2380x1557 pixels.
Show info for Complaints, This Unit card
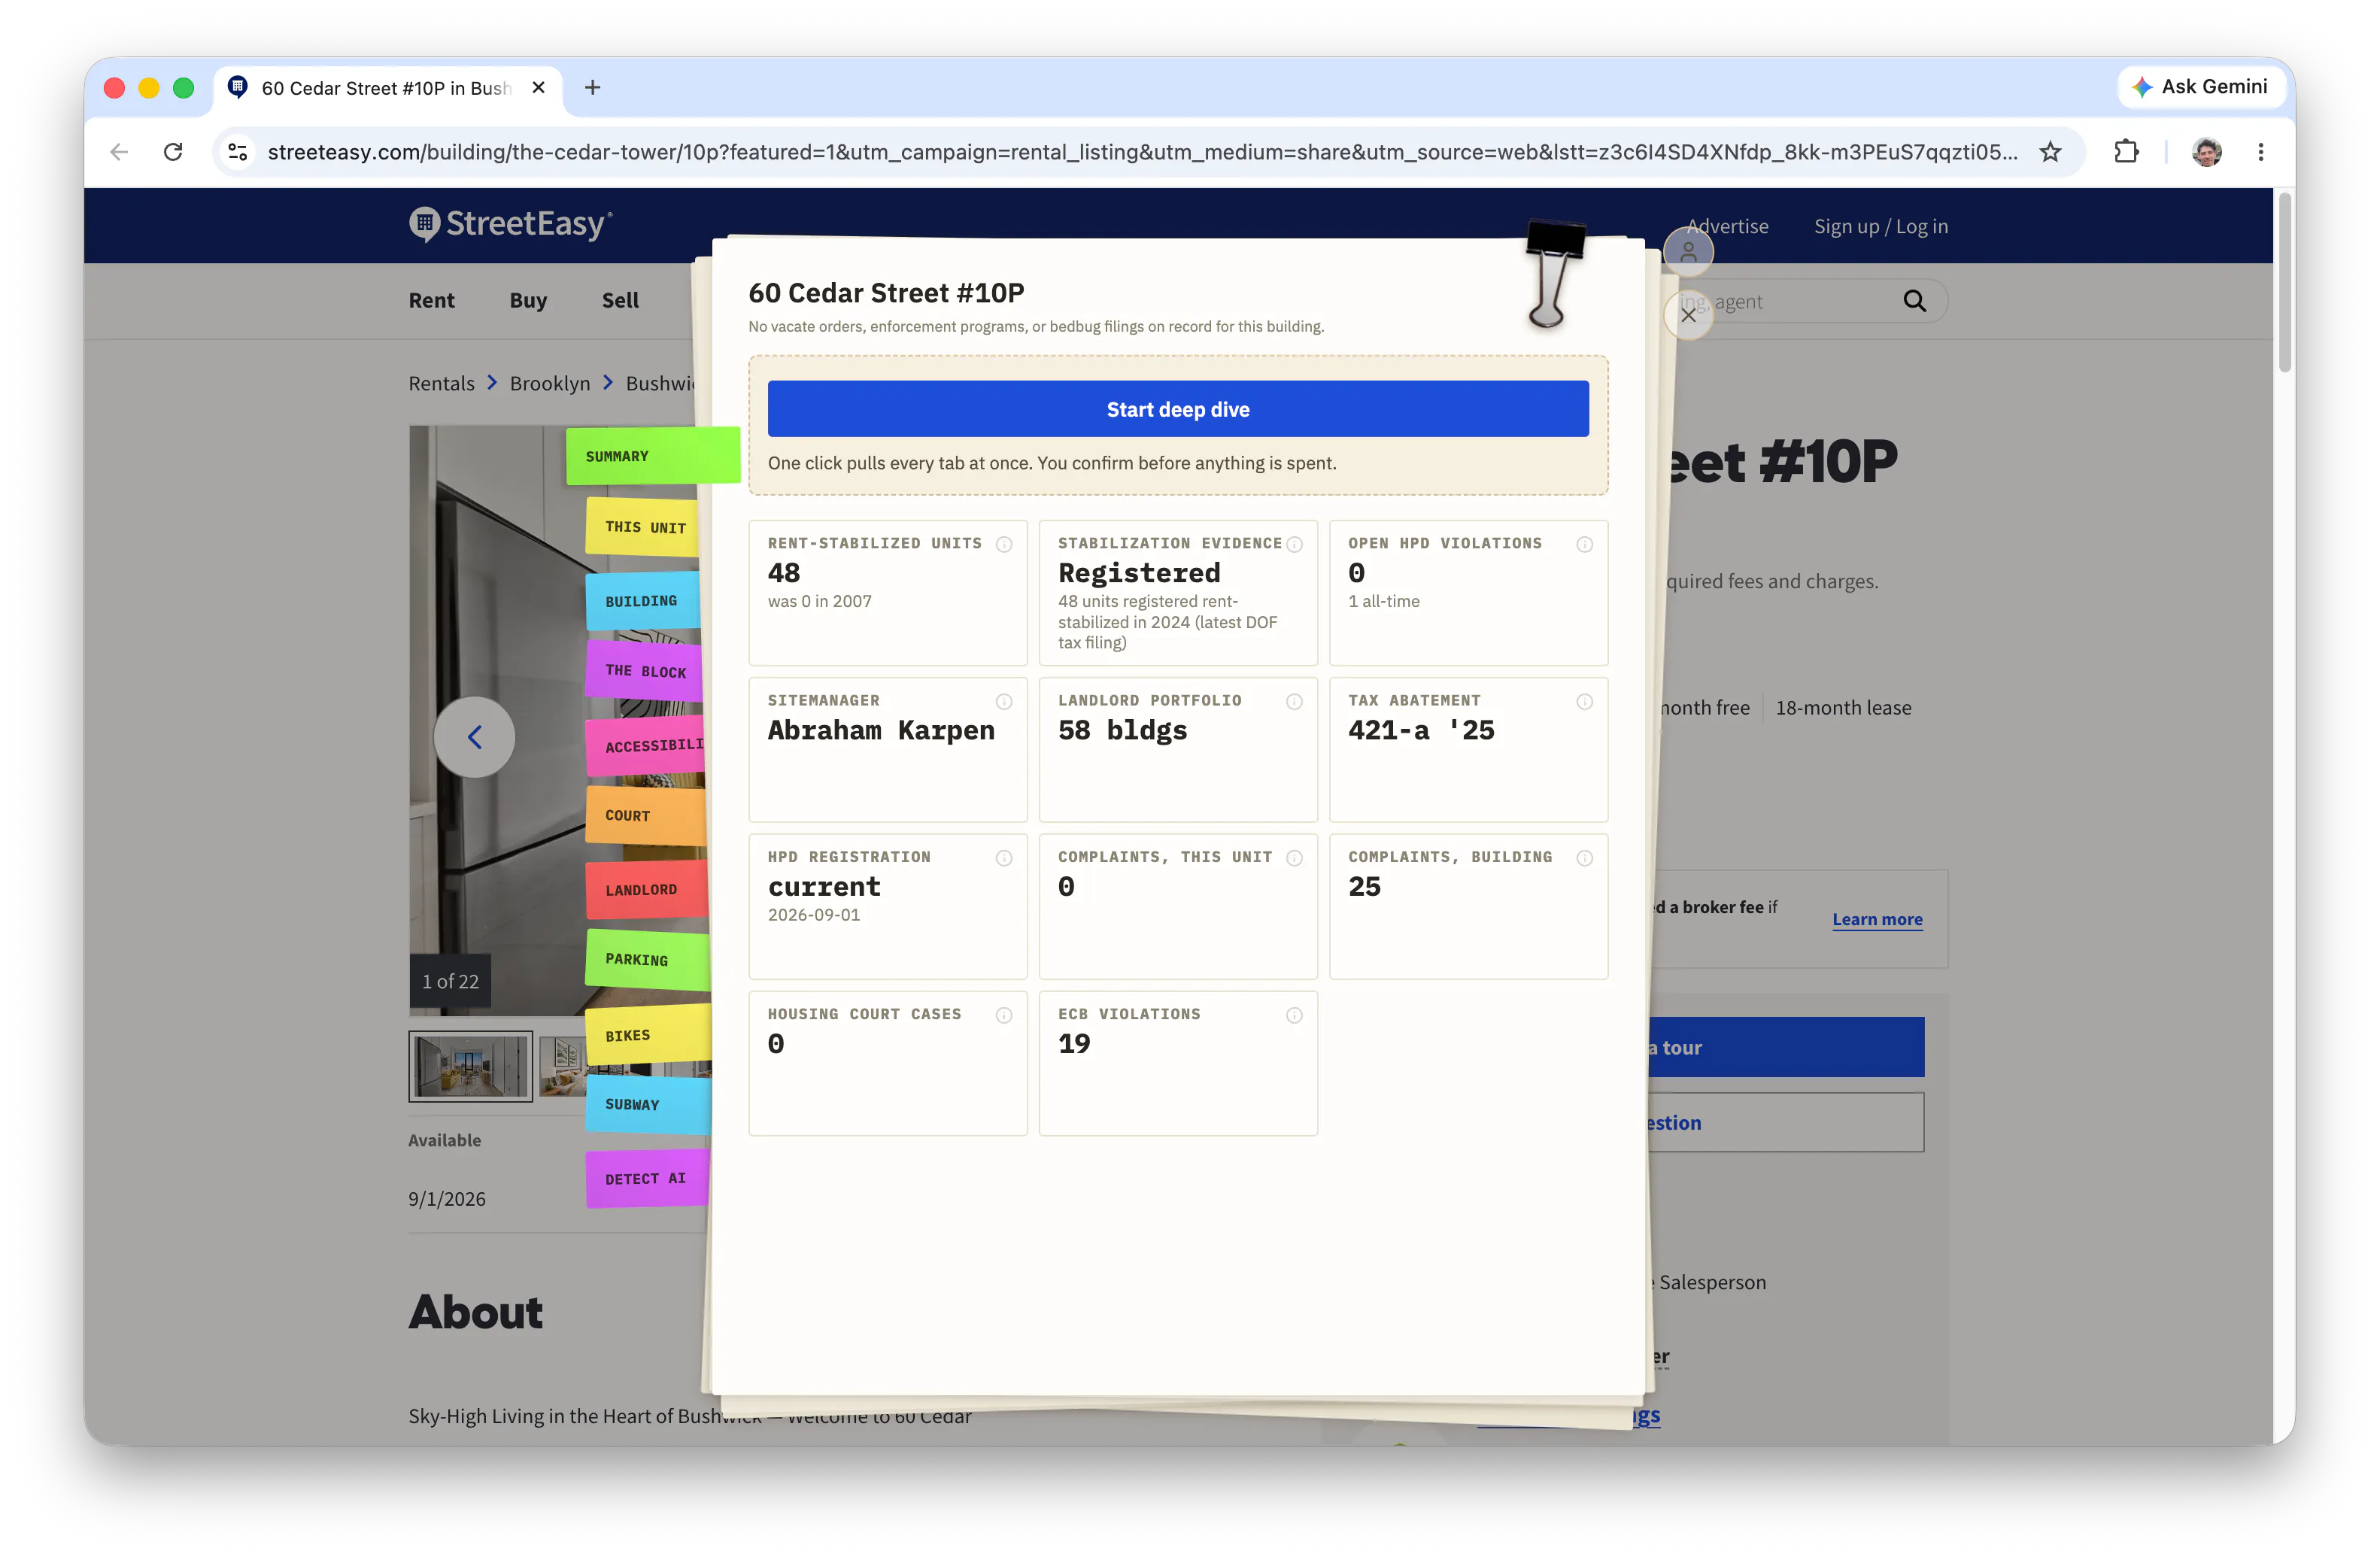1294,858
